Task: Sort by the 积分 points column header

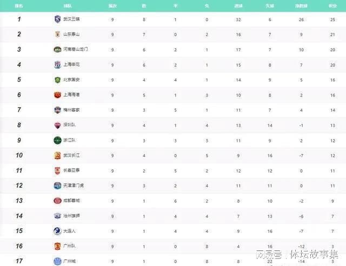Action: click(332, 6)
